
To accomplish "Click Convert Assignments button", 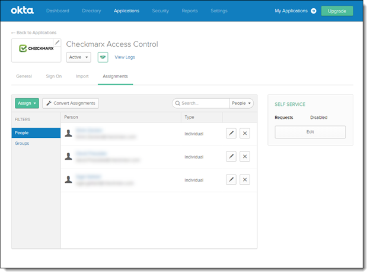I will (71, 103).
